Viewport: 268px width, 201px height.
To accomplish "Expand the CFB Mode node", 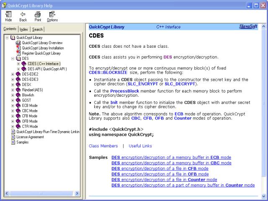I will coord(13,116).
